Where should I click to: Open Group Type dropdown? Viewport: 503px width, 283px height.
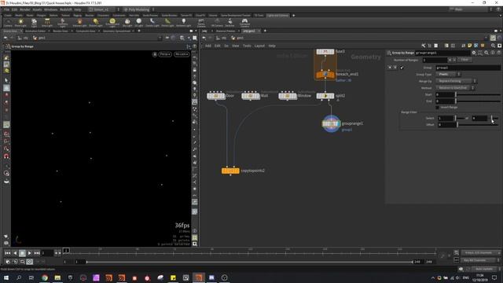click(x=448, y=74)
